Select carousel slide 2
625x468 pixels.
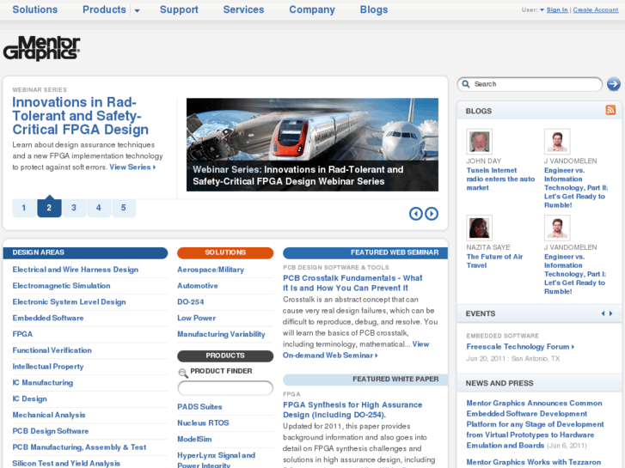click(x=49, y=208)
